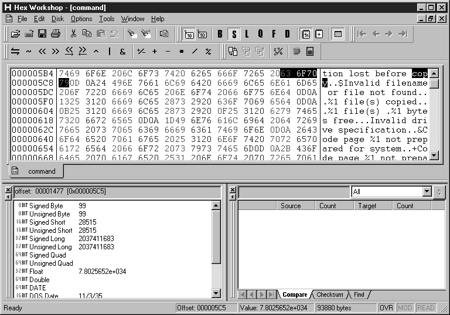Viewport: 450px width, 315px height.
Task: Toggle OVR insert mode in status bar
Action: (386, 308)
